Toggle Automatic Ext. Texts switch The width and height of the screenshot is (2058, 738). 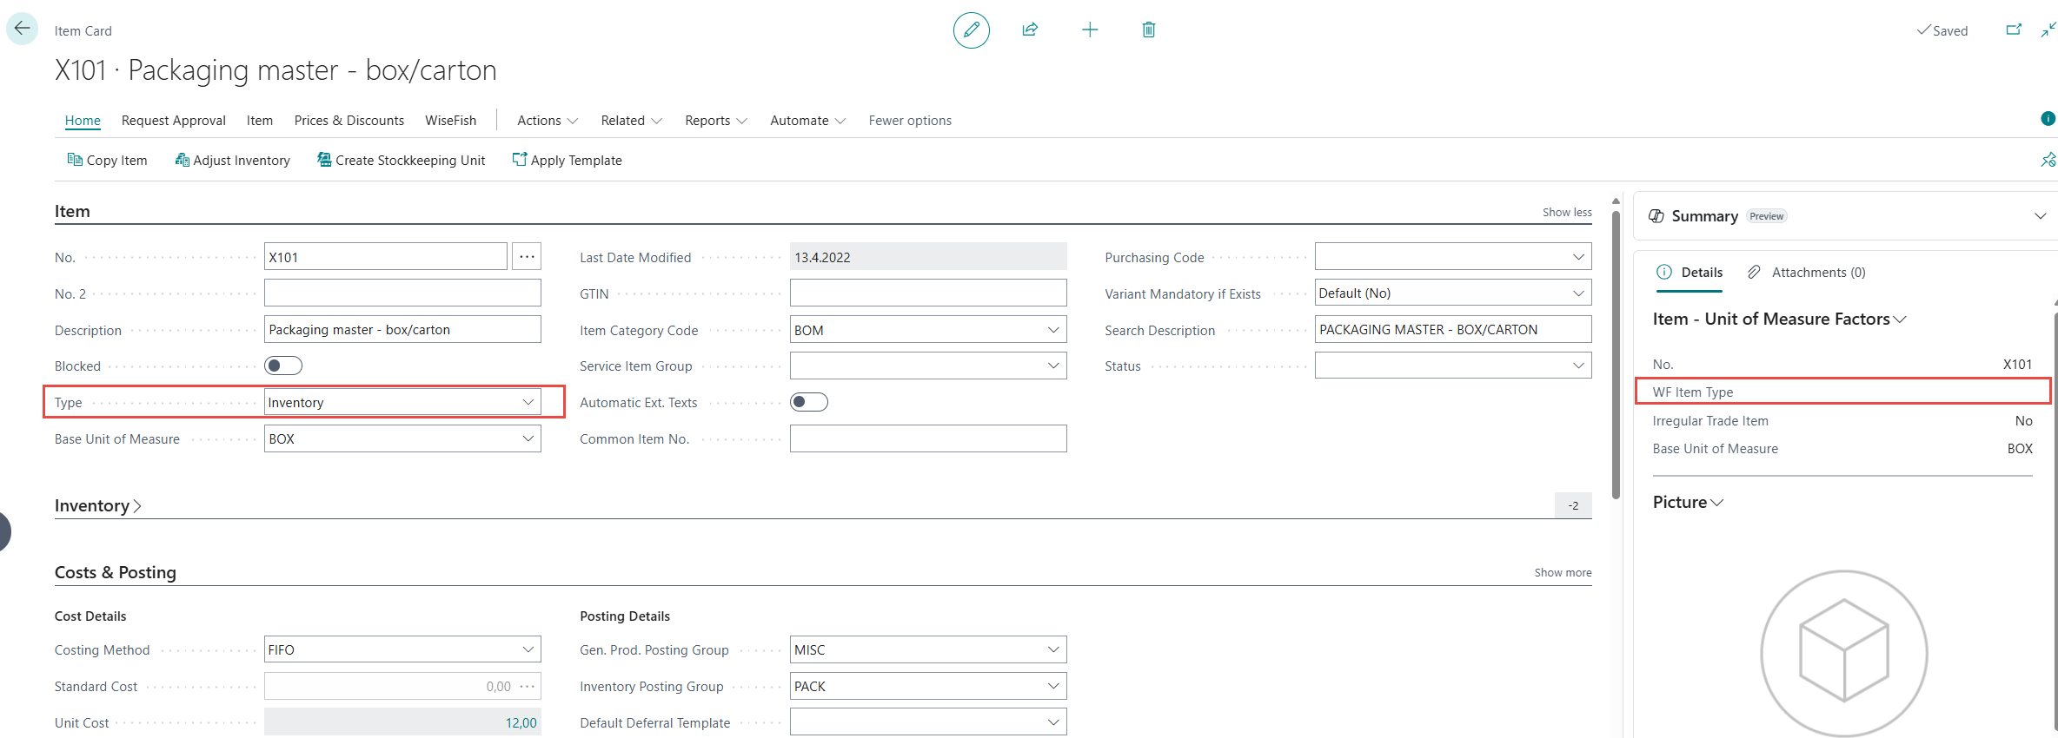808,402
